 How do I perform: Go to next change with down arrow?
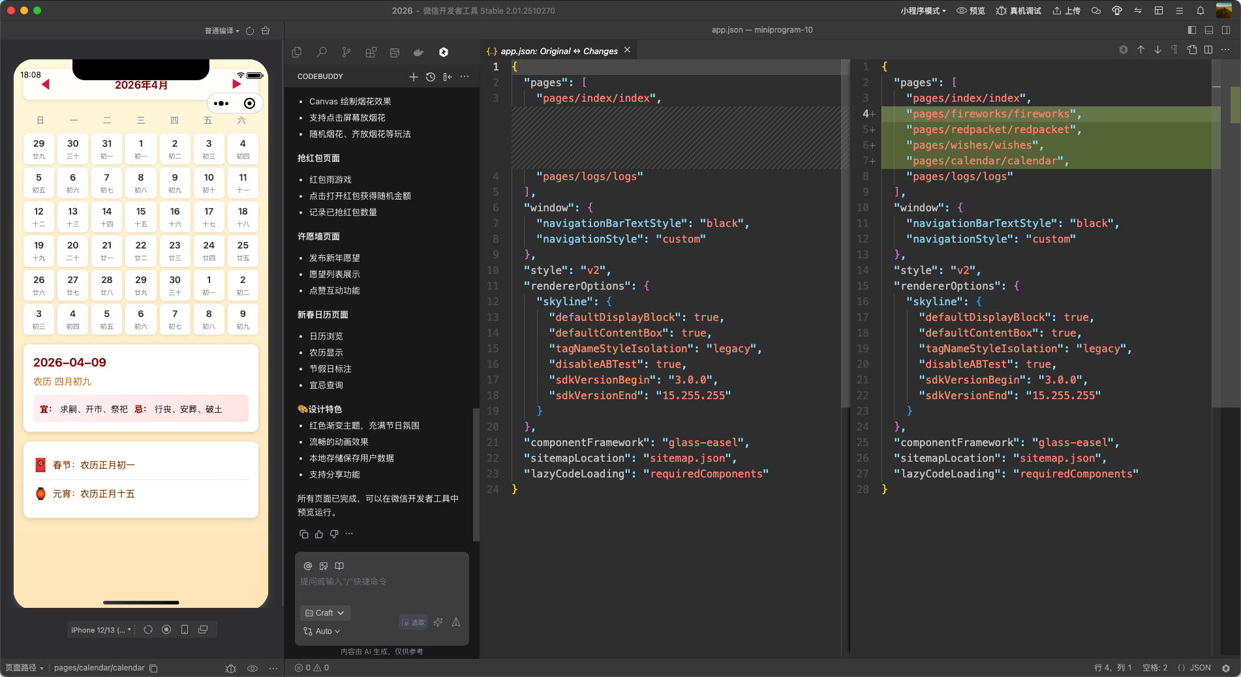[x=1157, y=50]
